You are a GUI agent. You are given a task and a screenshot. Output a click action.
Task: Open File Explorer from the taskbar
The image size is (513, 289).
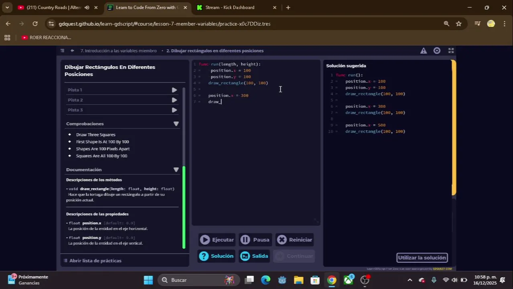(x=298, y=280)
